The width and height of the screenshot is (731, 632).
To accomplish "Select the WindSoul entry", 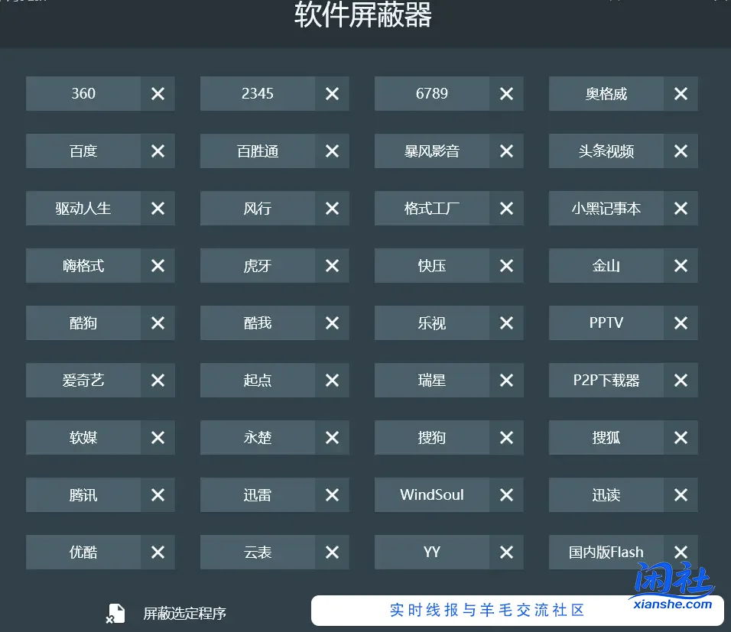I will pyautogui.click(x=431, y=494).
